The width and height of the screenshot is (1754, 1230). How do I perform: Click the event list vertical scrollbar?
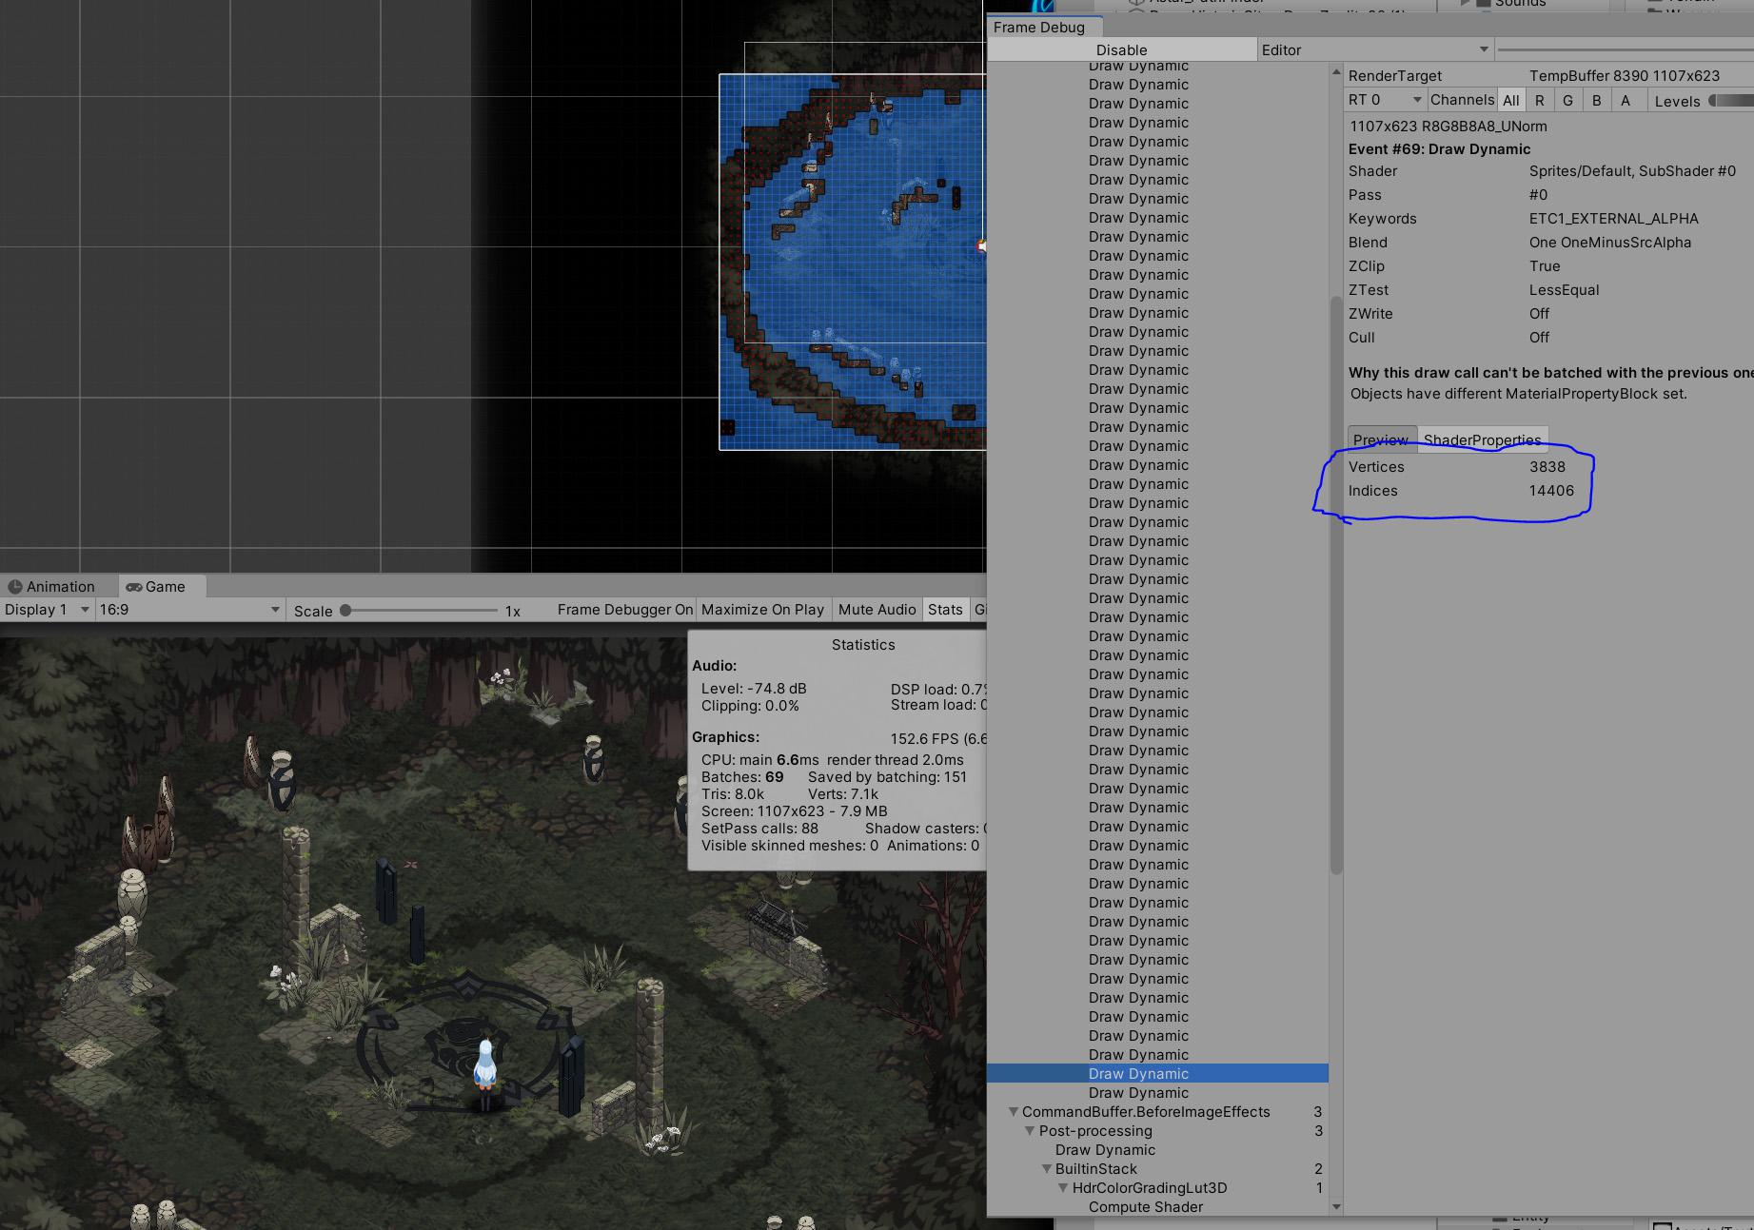(x=1336, y=585)
